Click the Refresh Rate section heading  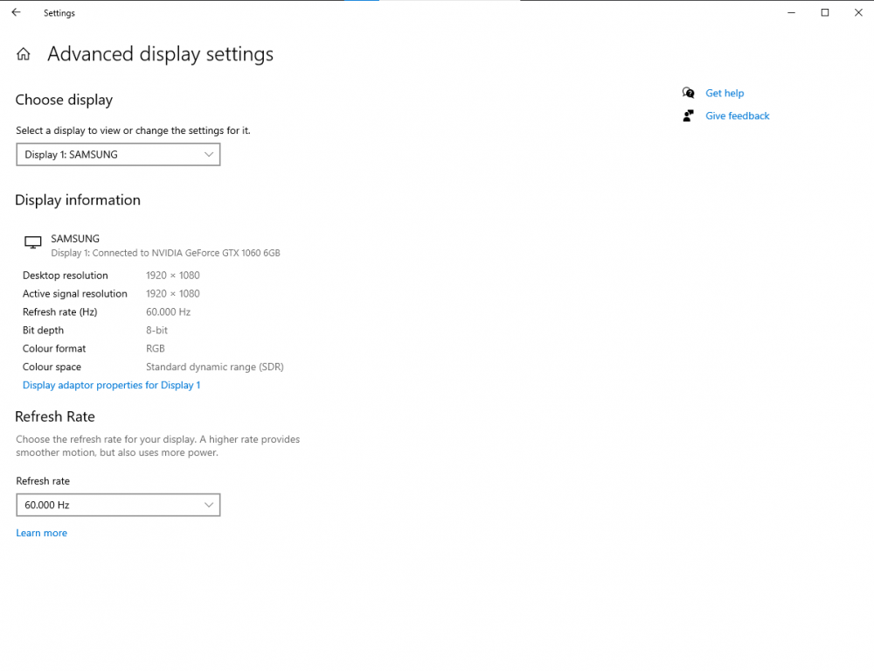coord(55,416)
